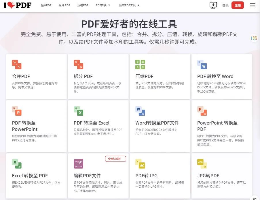Viewport: 260px width, 200px height.
Task: Click description 给PDF文件添加文本、图片
Action: (x=98, y=187)
